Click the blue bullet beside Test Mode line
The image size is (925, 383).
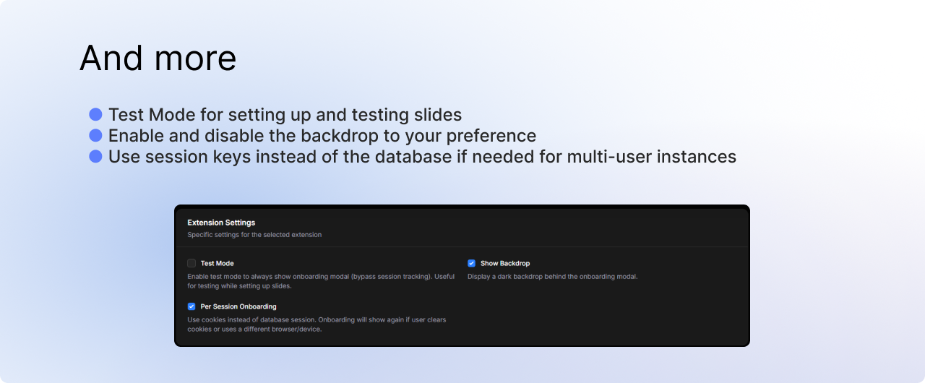tap(95, 114)
